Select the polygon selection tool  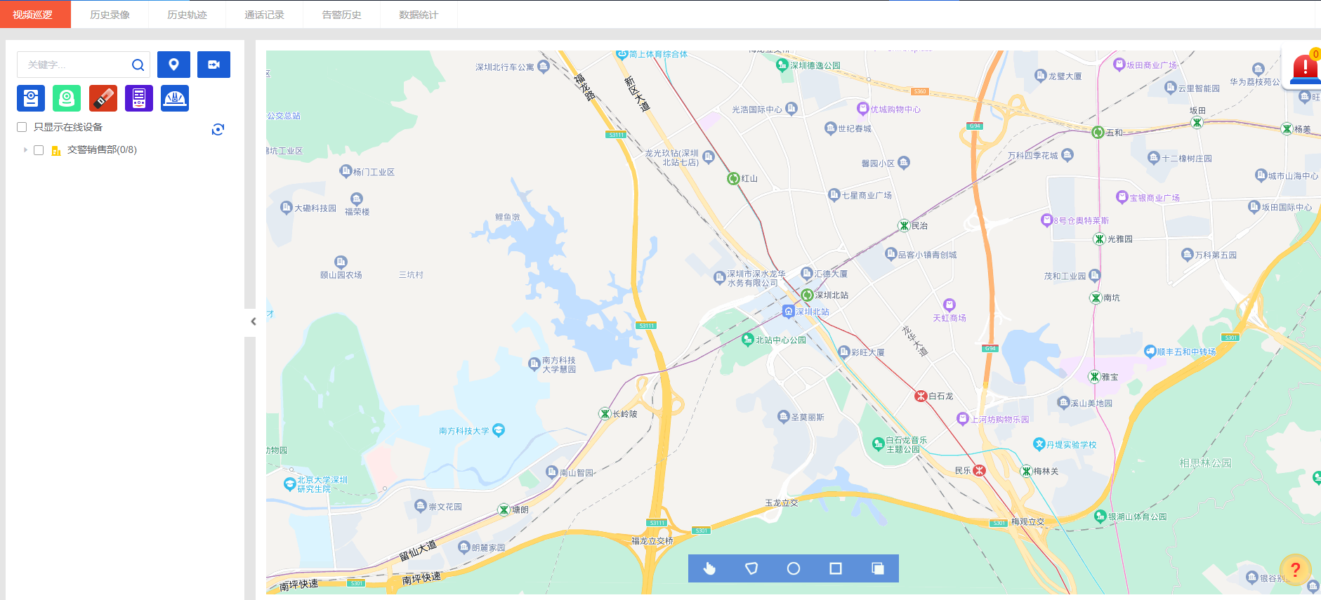[x=751, y=568]
